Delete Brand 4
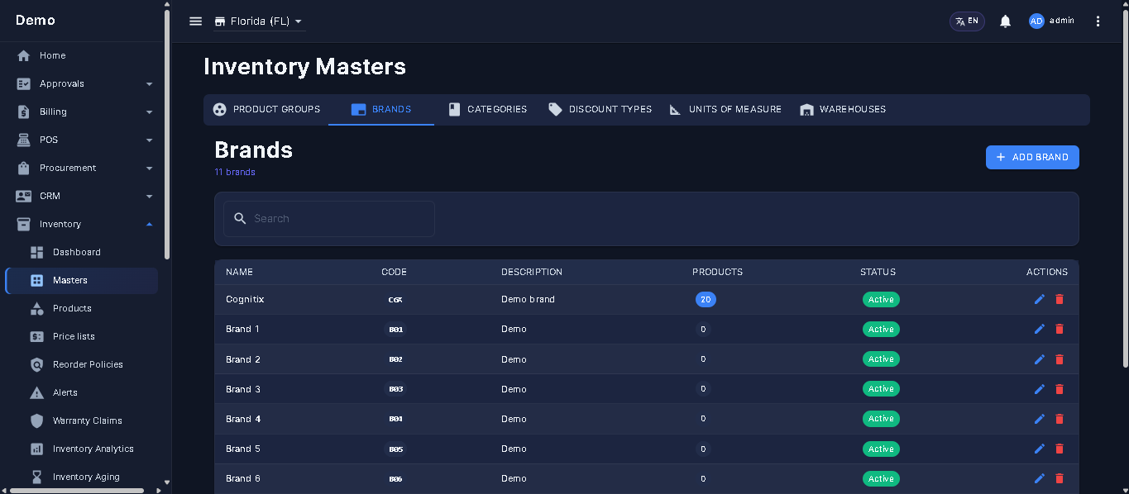The image size is (1129, 494). [x=1060, y=419]
